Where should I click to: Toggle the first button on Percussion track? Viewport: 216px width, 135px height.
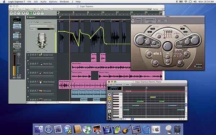31,91
